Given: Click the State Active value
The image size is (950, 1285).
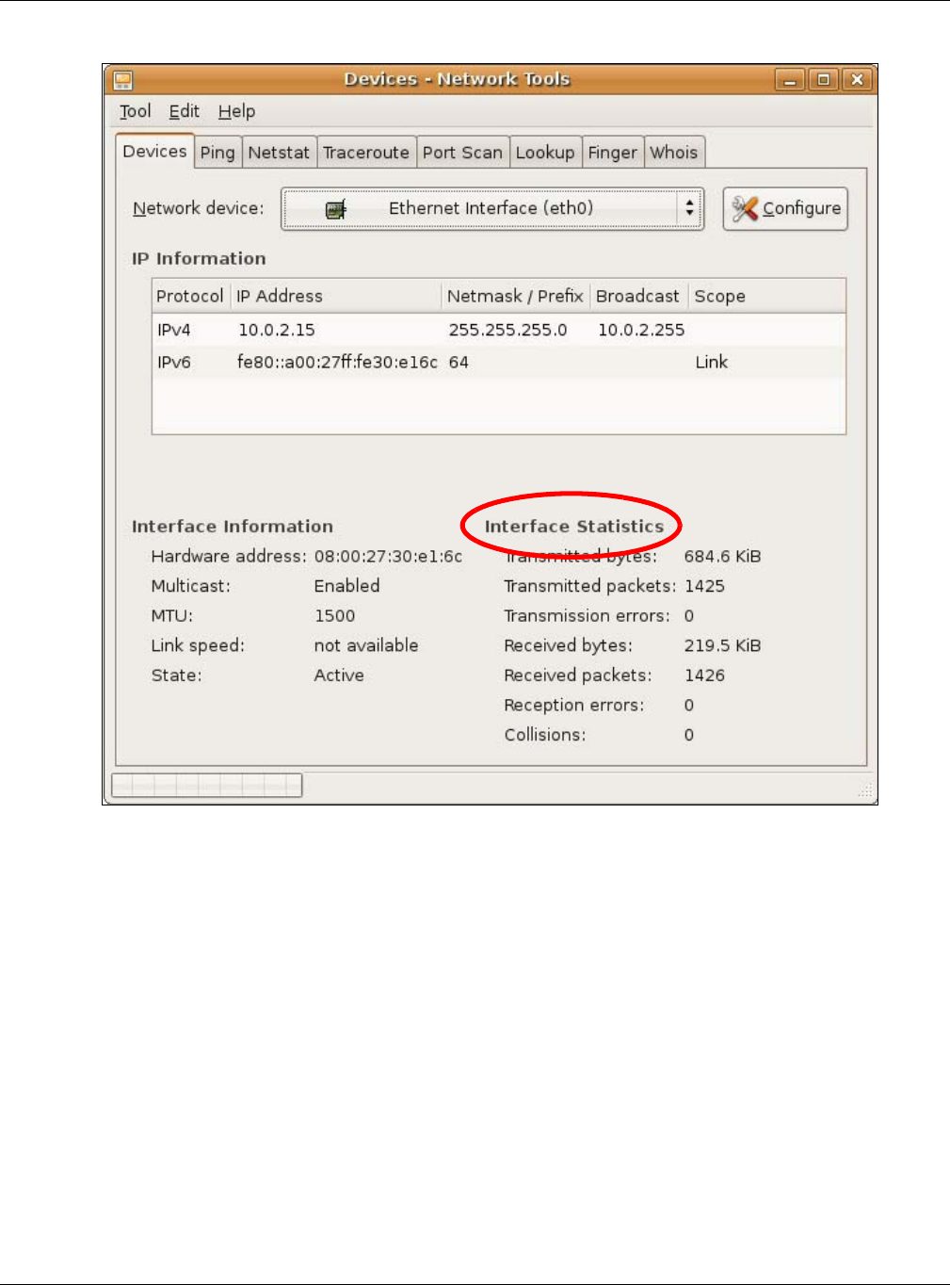Looking at the screenshot, I should click(x=339, y=675).
